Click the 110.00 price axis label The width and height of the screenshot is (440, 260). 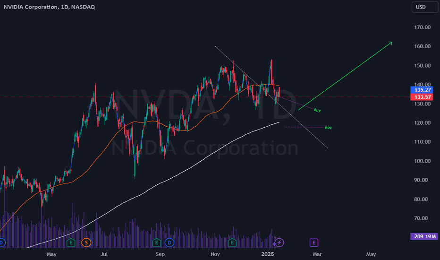click(x=423, y=142)
